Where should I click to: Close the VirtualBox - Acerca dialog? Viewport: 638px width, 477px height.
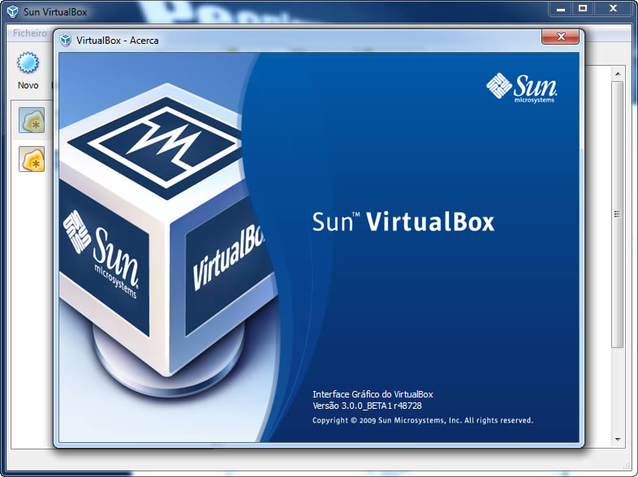point(560,37)
